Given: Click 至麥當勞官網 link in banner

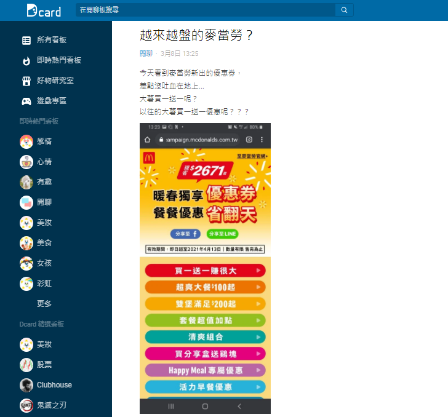Looking at the screenshot, I should (x=252, y=156).
